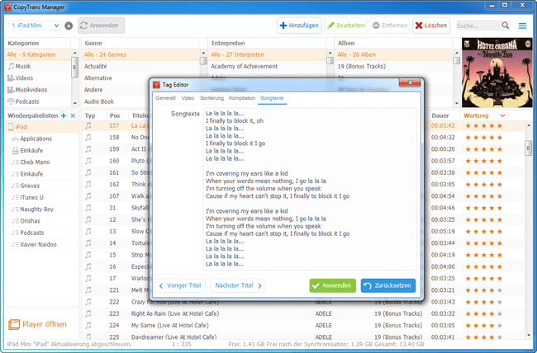Click the Zurücksetzen button
This screenshot has width=537, height=353.
coord(388,285)
